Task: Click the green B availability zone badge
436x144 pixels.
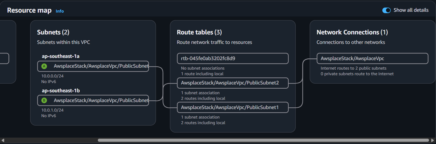Action: (x=44, y=100)
